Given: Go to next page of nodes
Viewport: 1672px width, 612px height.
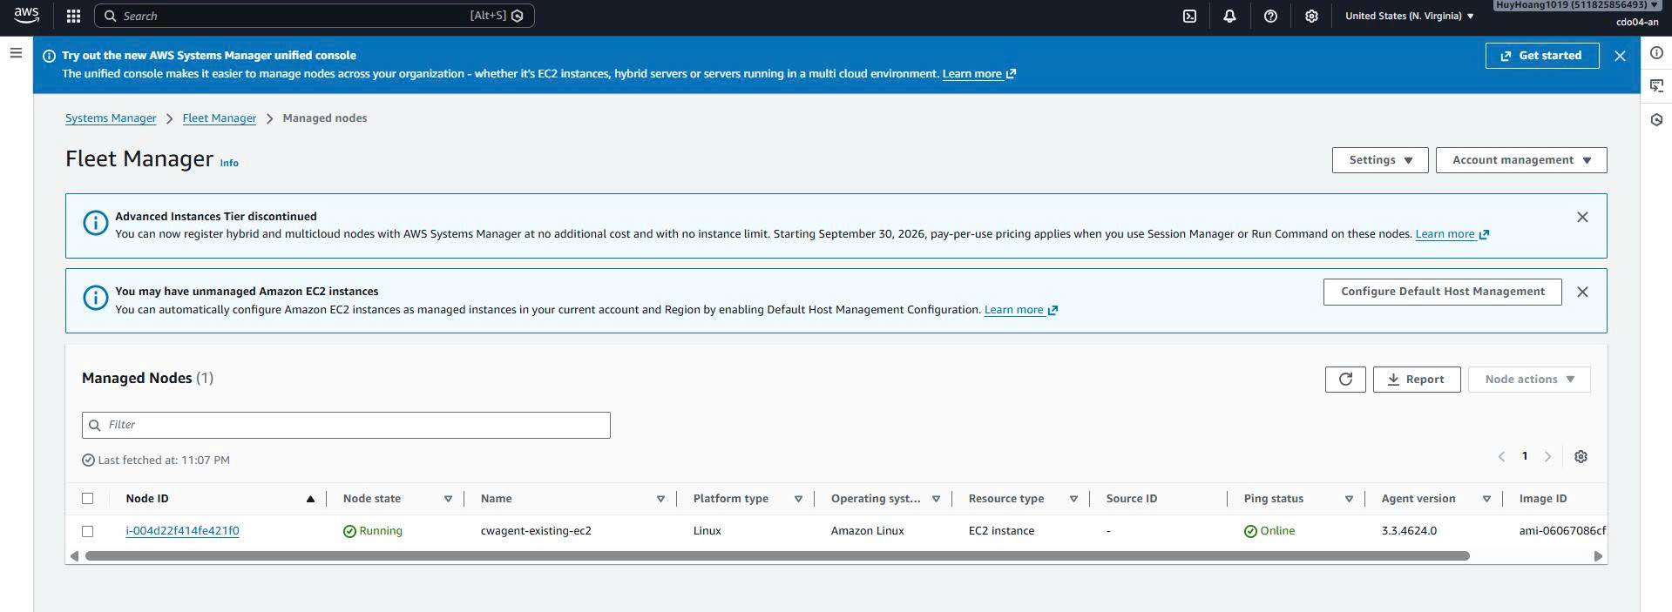Looking at the screenshot, I should [x=1548, y=456].
